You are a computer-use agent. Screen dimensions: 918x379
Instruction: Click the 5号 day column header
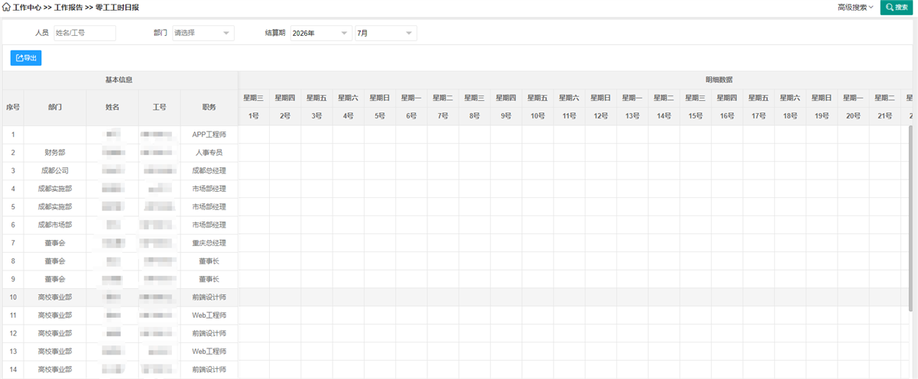point(380,116)
